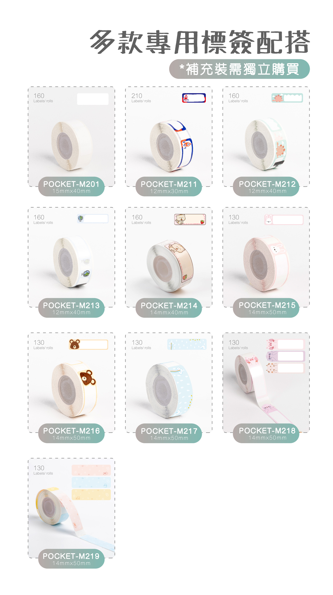Click the rocket label sample preview
Image resolution: width=333 pixels, height=595 pixels.
click(x=194, y=98)
